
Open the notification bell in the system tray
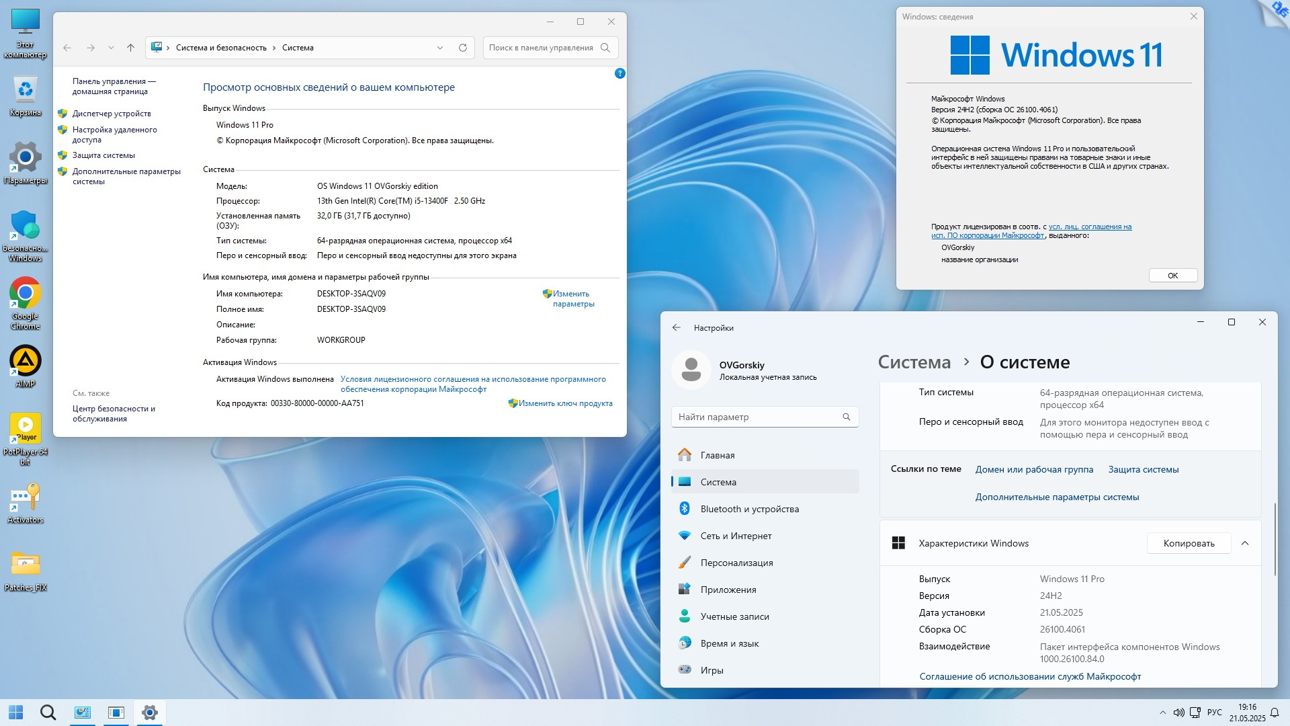[x=1274, y=713]
